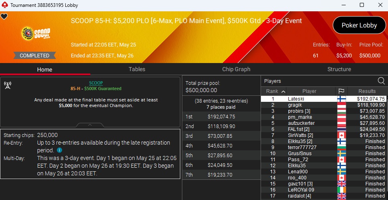The width and height of the screenshot is (388, 200).
Task: Click the Starting chips value 250,000
Action: click(47, 135)
